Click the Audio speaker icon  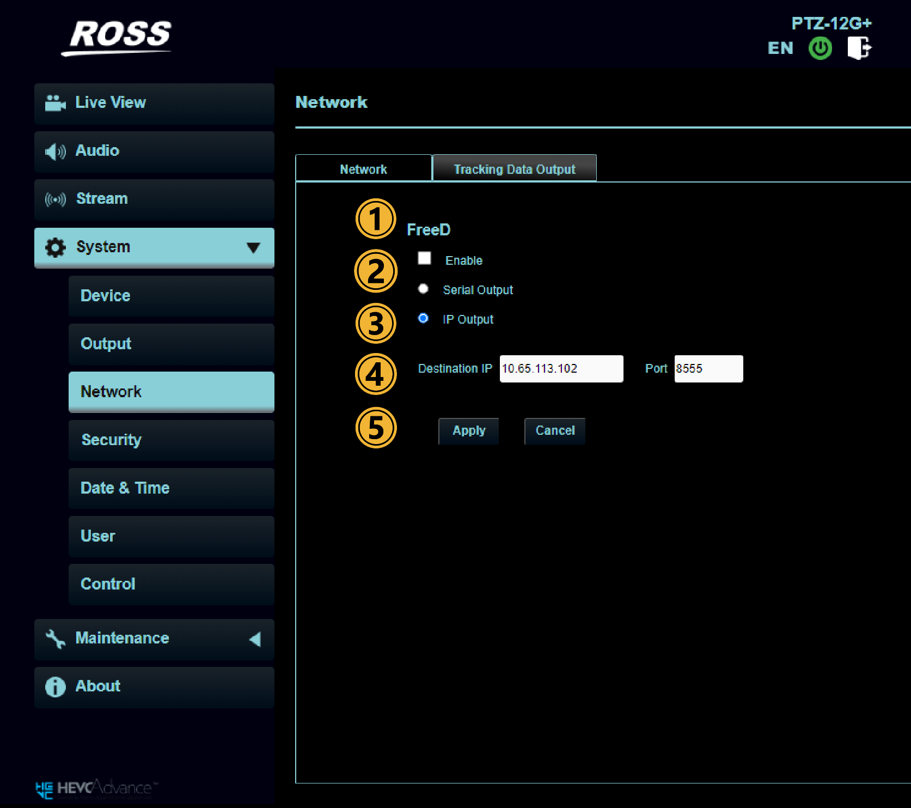[55, 151]
